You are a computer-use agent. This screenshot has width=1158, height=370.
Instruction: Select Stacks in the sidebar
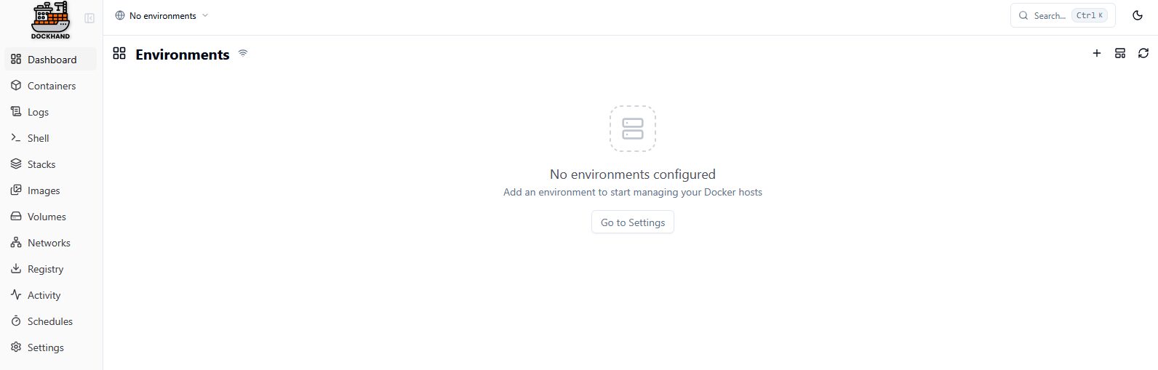tap(41, 164)
